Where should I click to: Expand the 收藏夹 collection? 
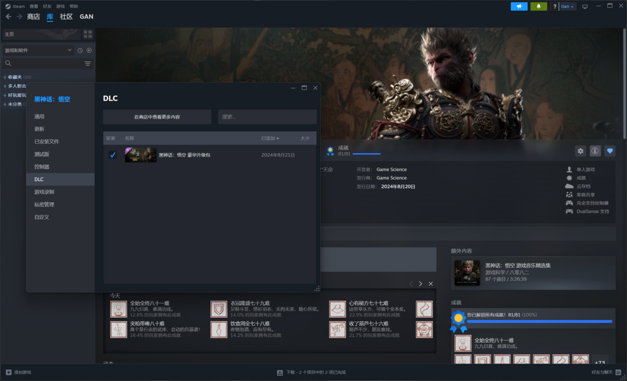click(x=5, y=77)
